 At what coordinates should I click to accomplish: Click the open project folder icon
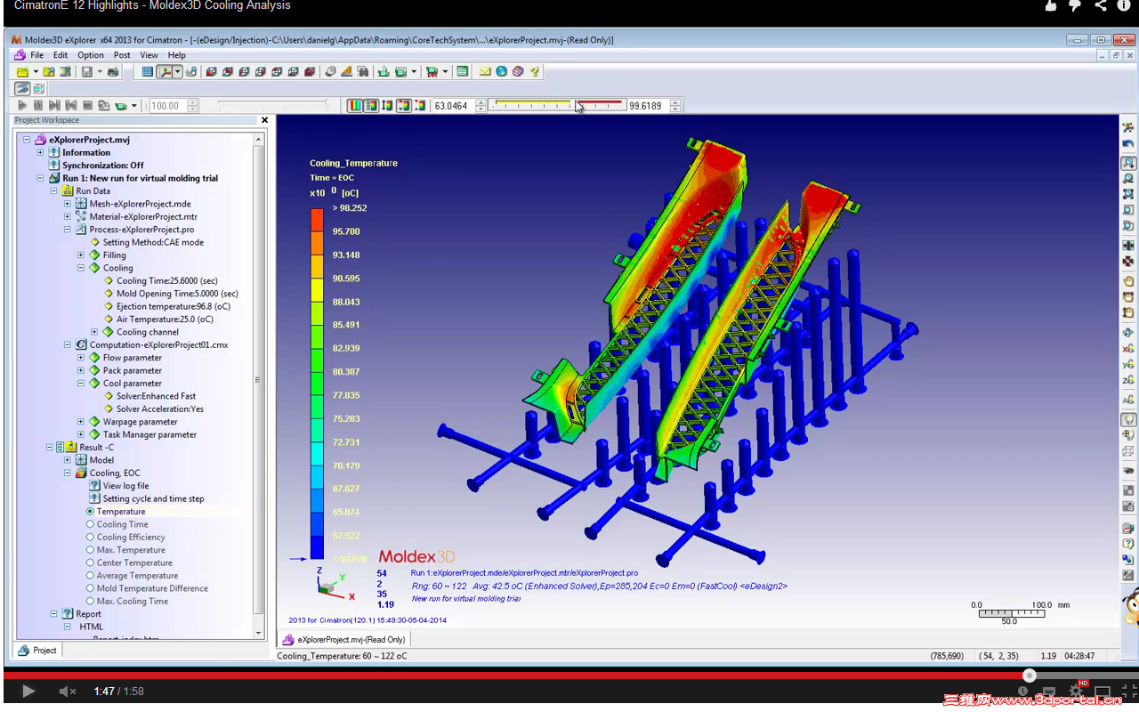(21, 72)
